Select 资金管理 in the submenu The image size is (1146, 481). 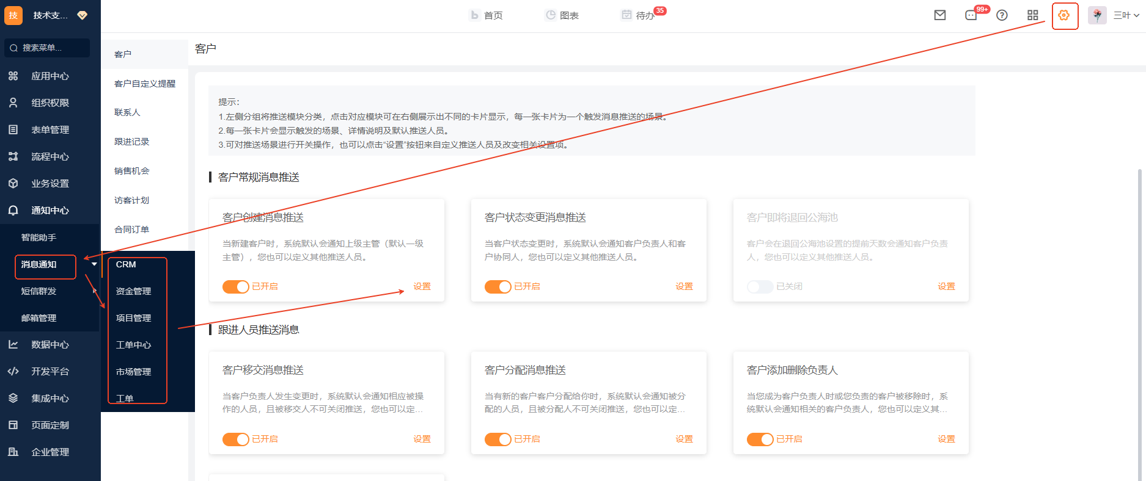pos(133,291)
